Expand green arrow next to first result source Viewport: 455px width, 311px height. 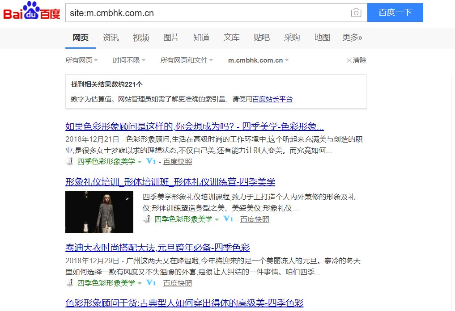[x=140, y=162]
